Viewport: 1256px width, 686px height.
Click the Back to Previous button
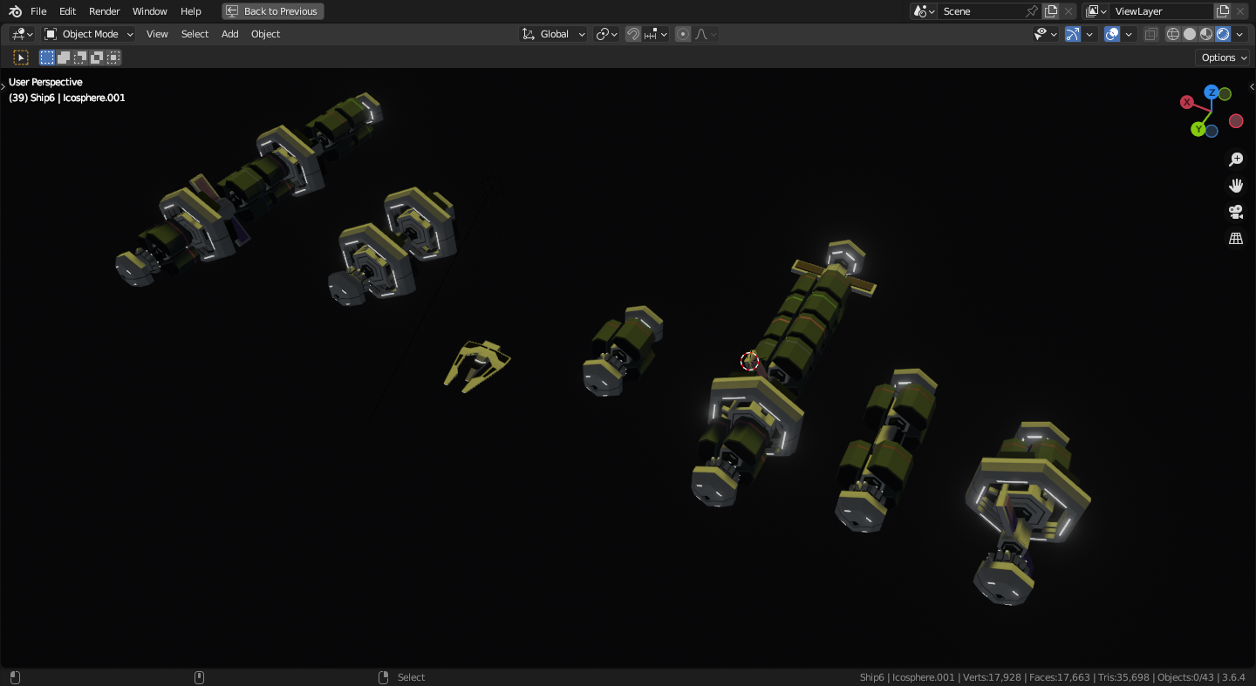click(273, 11)
